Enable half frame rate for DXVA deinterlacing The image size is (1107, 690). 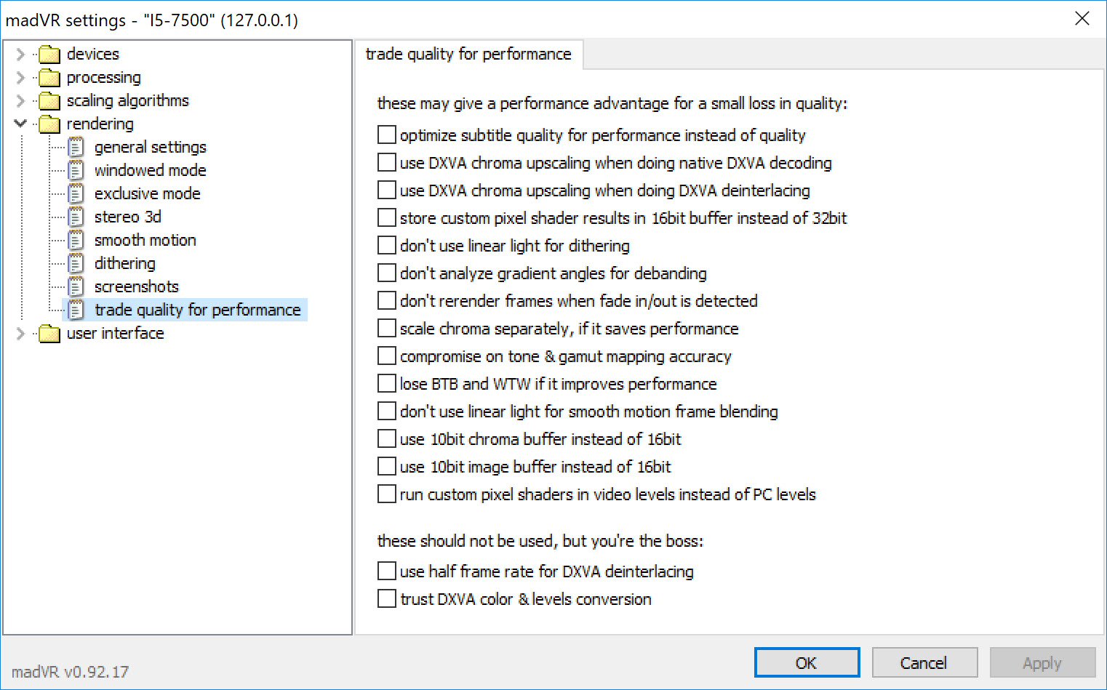[x=387, y=571]
